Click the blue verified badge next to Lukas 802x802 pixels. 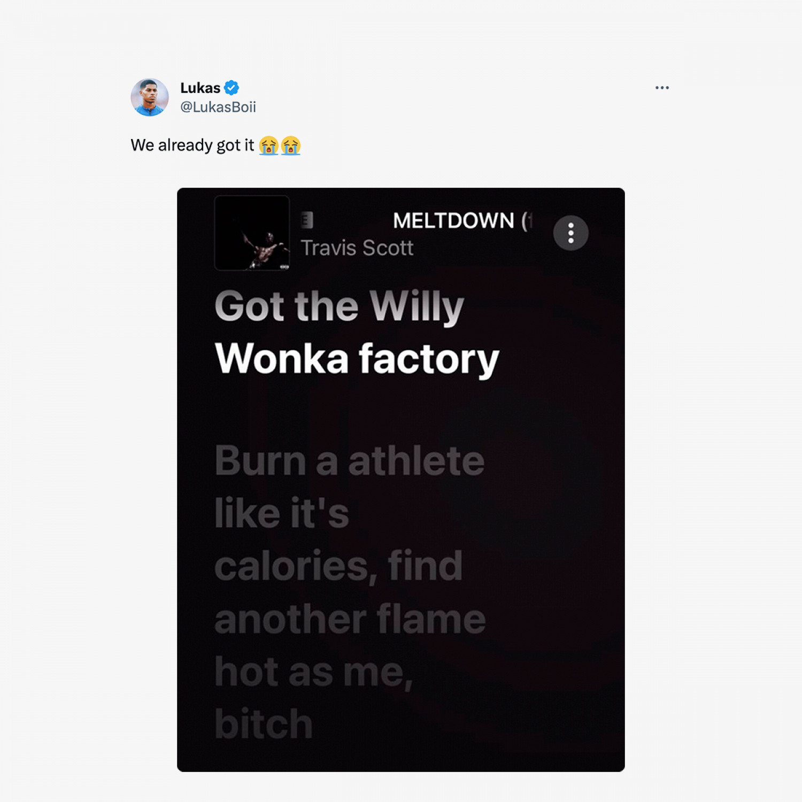pos(232,88)
